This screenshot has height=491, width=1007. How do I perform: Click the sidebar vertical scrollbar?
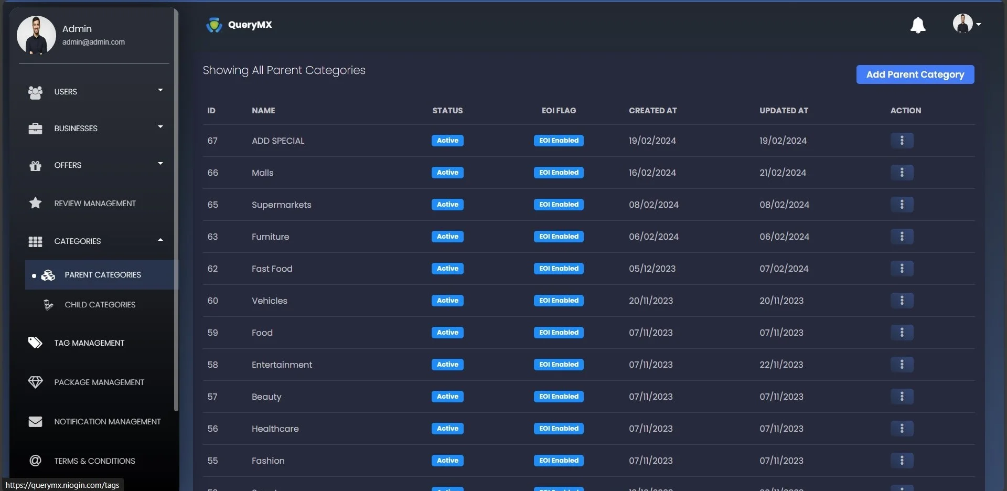pos(176,210)
